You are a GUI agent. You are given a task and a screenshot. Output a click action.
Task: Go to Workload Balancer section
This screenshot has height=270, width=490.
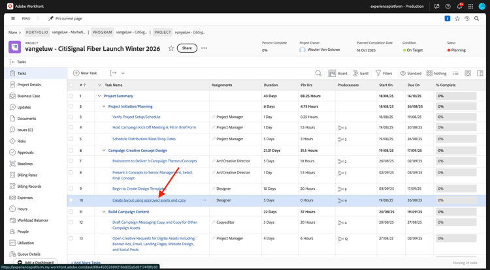tap(33, 220)
